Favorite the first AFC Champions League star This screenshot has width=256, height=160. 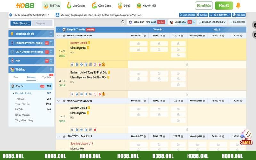click(x=64, y=36)
